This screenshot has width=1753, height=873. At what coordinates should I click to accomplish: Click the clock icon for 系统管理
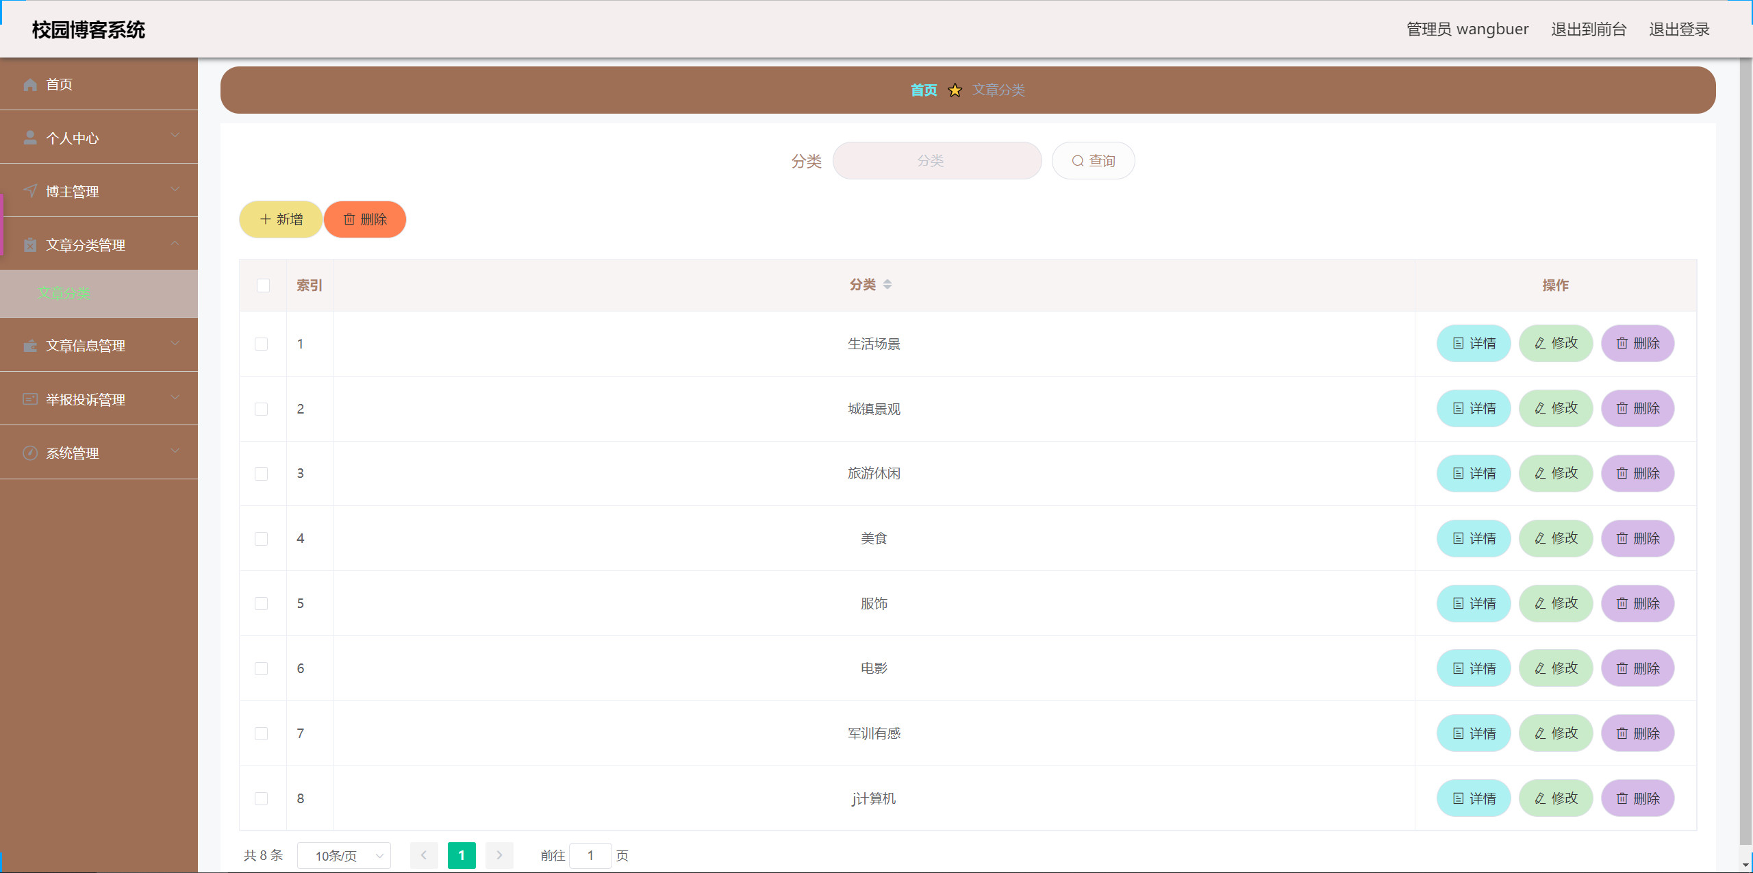[29, 453]
